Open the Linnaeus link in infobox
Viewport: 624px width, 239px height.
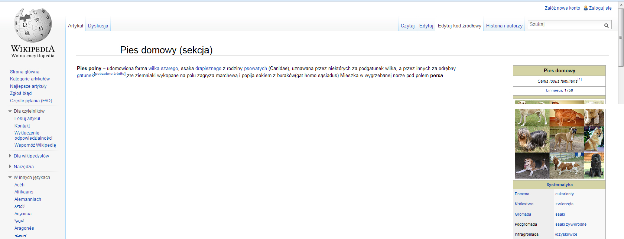tap(554, 90)
